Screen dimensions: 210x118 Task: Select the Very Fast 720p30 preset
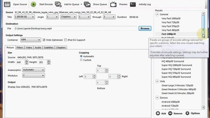(x=170, y=22)
